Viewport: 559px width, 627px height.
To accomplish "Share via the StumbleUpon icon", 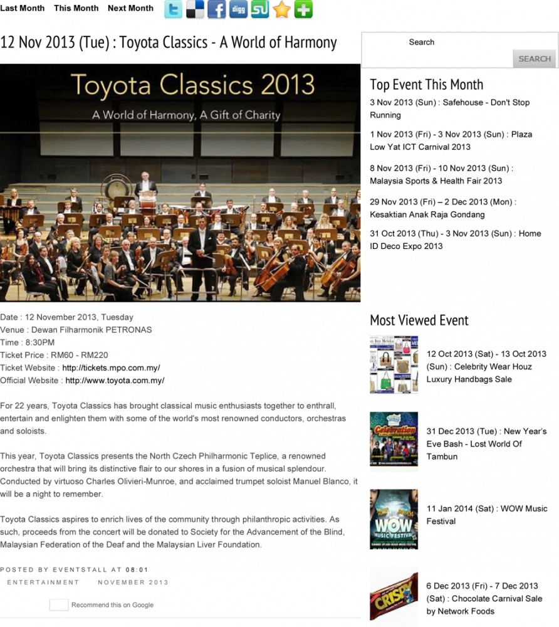I will [259, 9].
